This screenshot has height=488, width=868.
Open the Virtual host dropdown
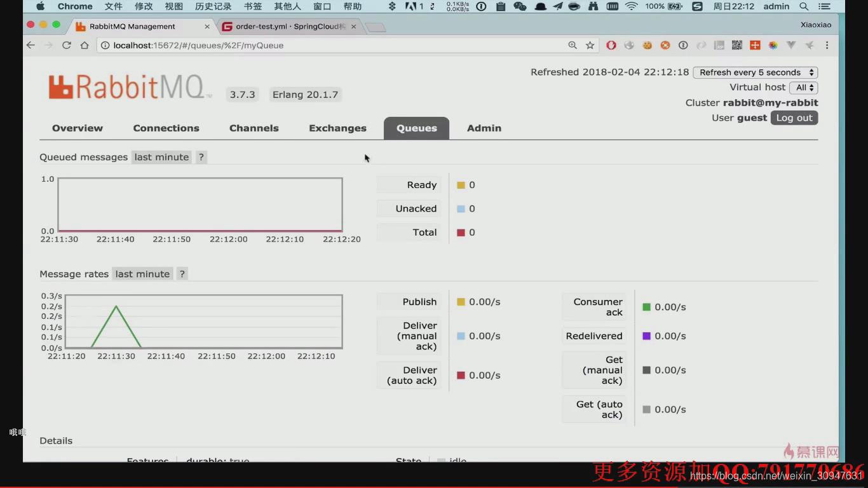[803, 88]
